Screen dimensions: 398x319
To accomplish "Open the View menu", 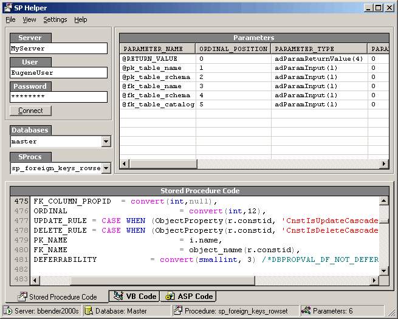I will [x=29, y=19].
